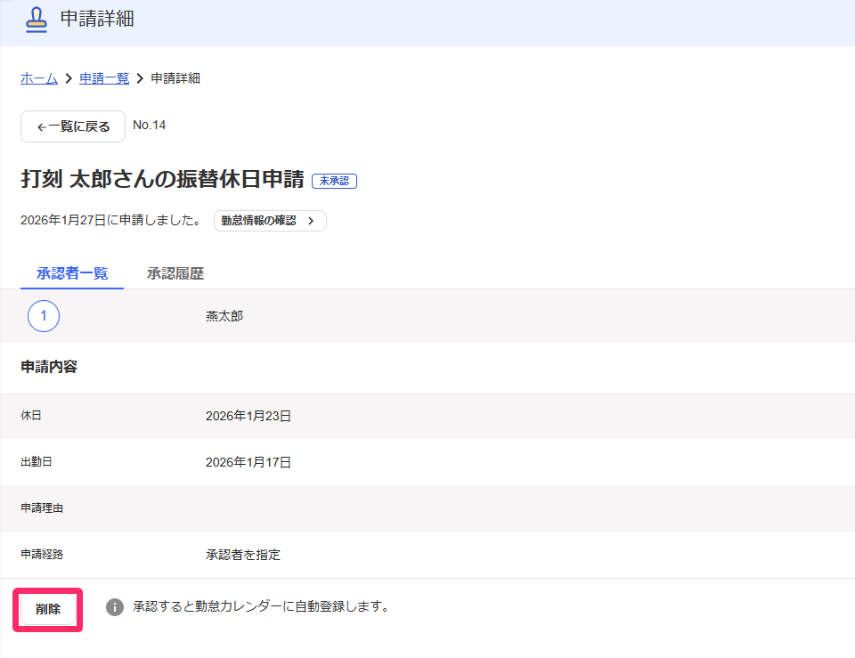The image size is (855, 658).
Task: Click the 申請経路 row label
Action: [x=42, y=555]
